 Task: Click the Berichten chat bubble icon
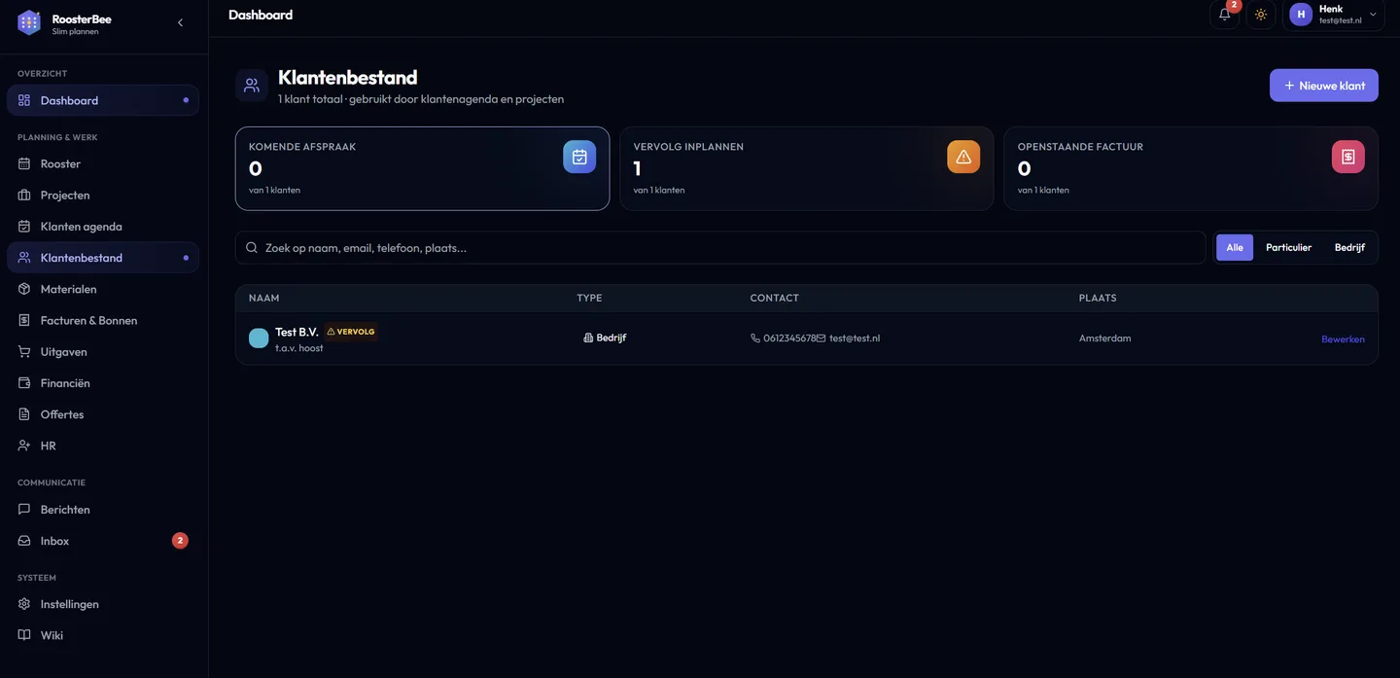pos(24,510)
